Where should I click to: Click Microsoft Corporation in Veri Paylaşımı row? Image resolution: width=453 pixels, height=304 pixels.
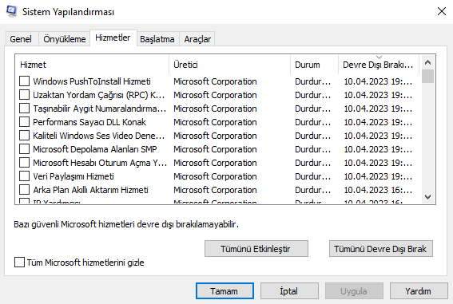pyautogui.click(x=215, y=176)
